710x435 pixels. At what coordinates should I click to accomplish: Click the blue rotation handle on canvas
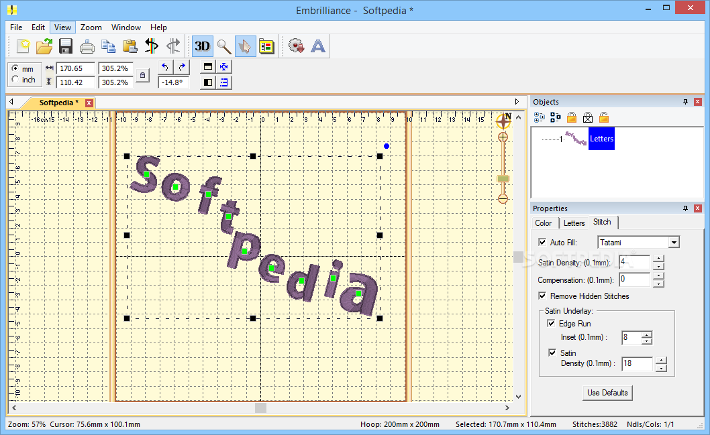click(387, 146)
